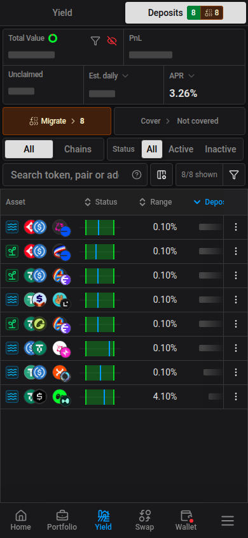Open Wallet from the bottom navigation

pyautogui.click(x=186, y=520)
